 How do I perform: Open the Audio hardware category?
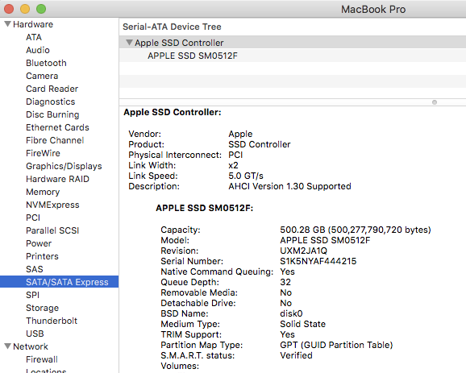38,50
